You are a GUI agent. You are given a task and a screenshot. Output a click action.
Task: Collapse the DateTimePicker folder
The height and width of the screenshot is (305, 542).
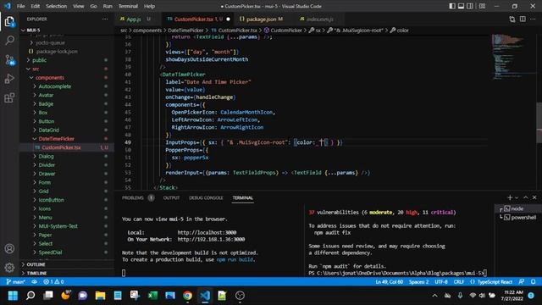(x=57, y=139)
